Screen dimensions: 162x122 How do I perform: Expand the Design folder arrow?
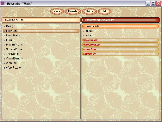pos(4,27)
